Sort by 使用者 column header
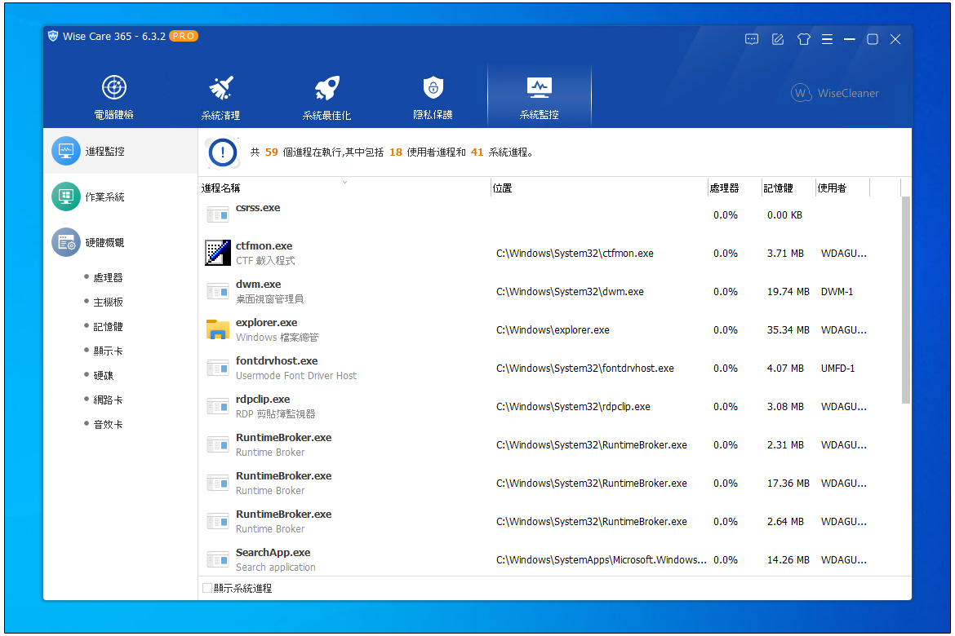The image size is (955, 636). (x=832, y=188)
